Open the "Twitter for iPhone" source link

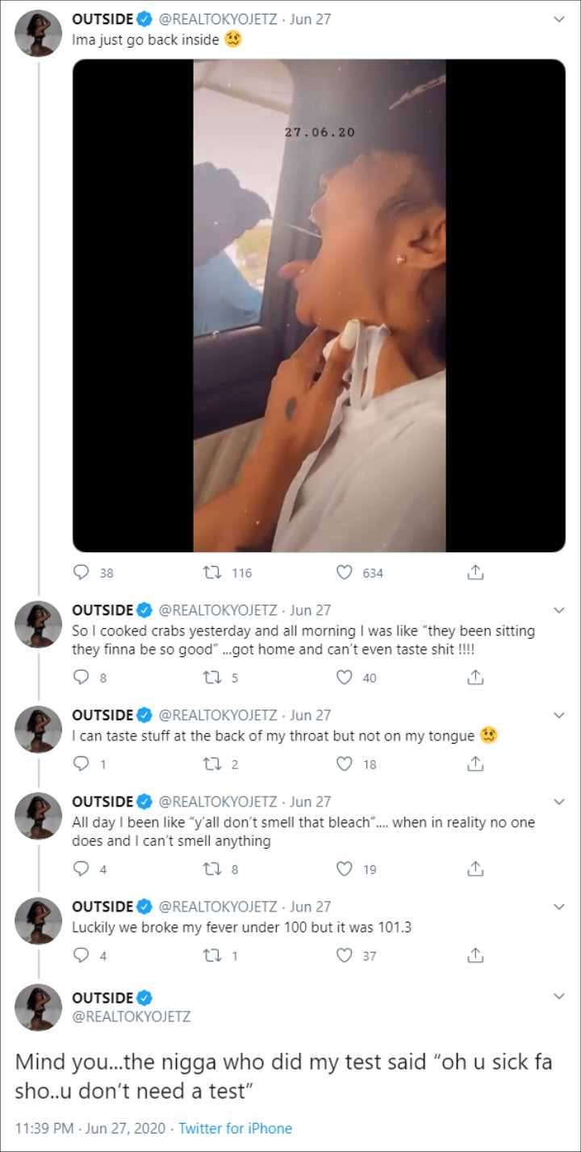(235, 1129)
